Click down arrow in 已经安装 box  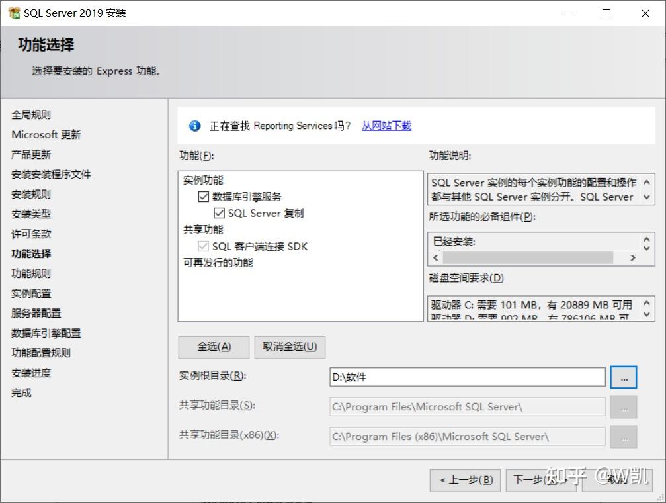point(646,247)
